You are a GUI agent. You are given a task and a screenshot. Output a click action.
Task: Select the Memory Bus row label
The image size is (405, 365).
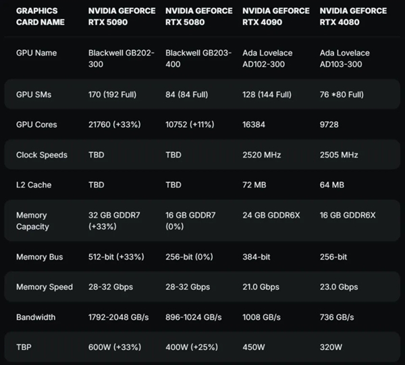click(39, 258)
